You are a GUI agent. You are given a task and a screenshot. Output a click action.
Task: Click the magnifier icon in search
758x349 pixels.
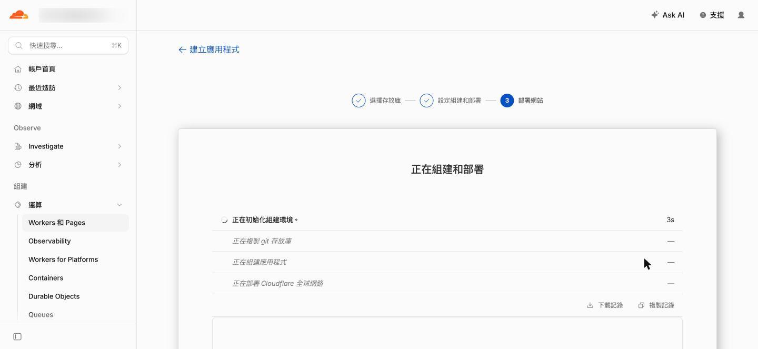(19, 45)
